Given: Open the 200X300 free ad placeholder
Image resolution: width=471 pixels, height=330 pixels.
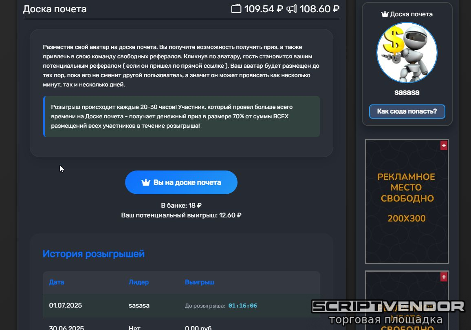Looking at the screenshot, I should click(407, 201).
